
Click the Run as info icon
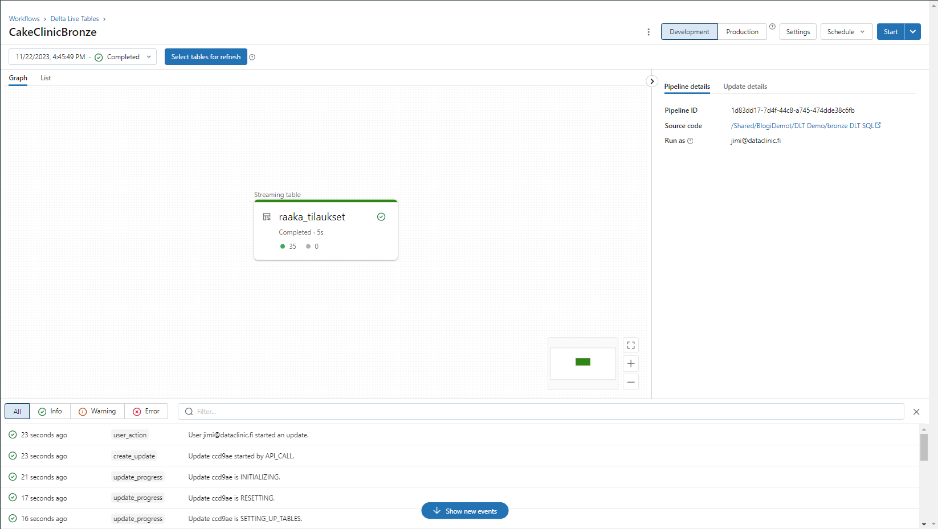(690, 141)
